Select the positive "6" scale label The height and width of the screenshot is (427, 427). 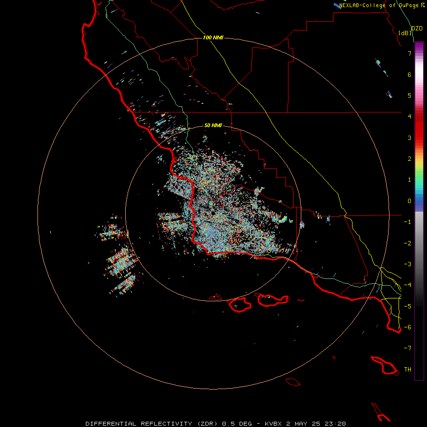click(x=409, y=74)
